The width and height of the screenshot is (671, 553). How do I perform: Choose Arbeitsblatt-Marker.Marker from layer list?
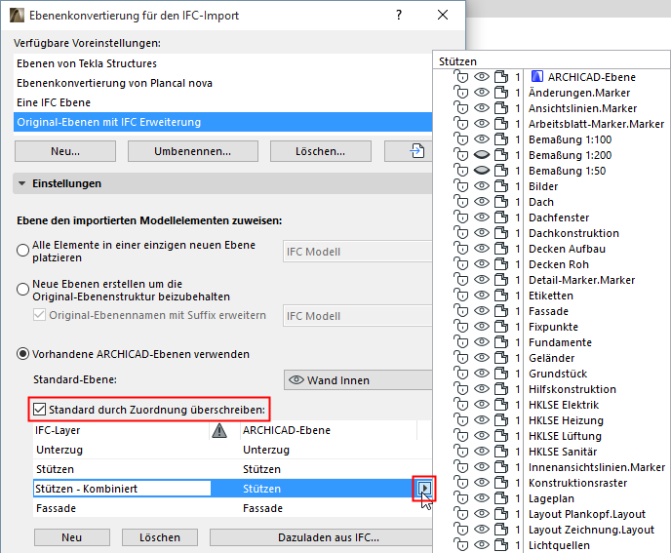tap(596, 124)
